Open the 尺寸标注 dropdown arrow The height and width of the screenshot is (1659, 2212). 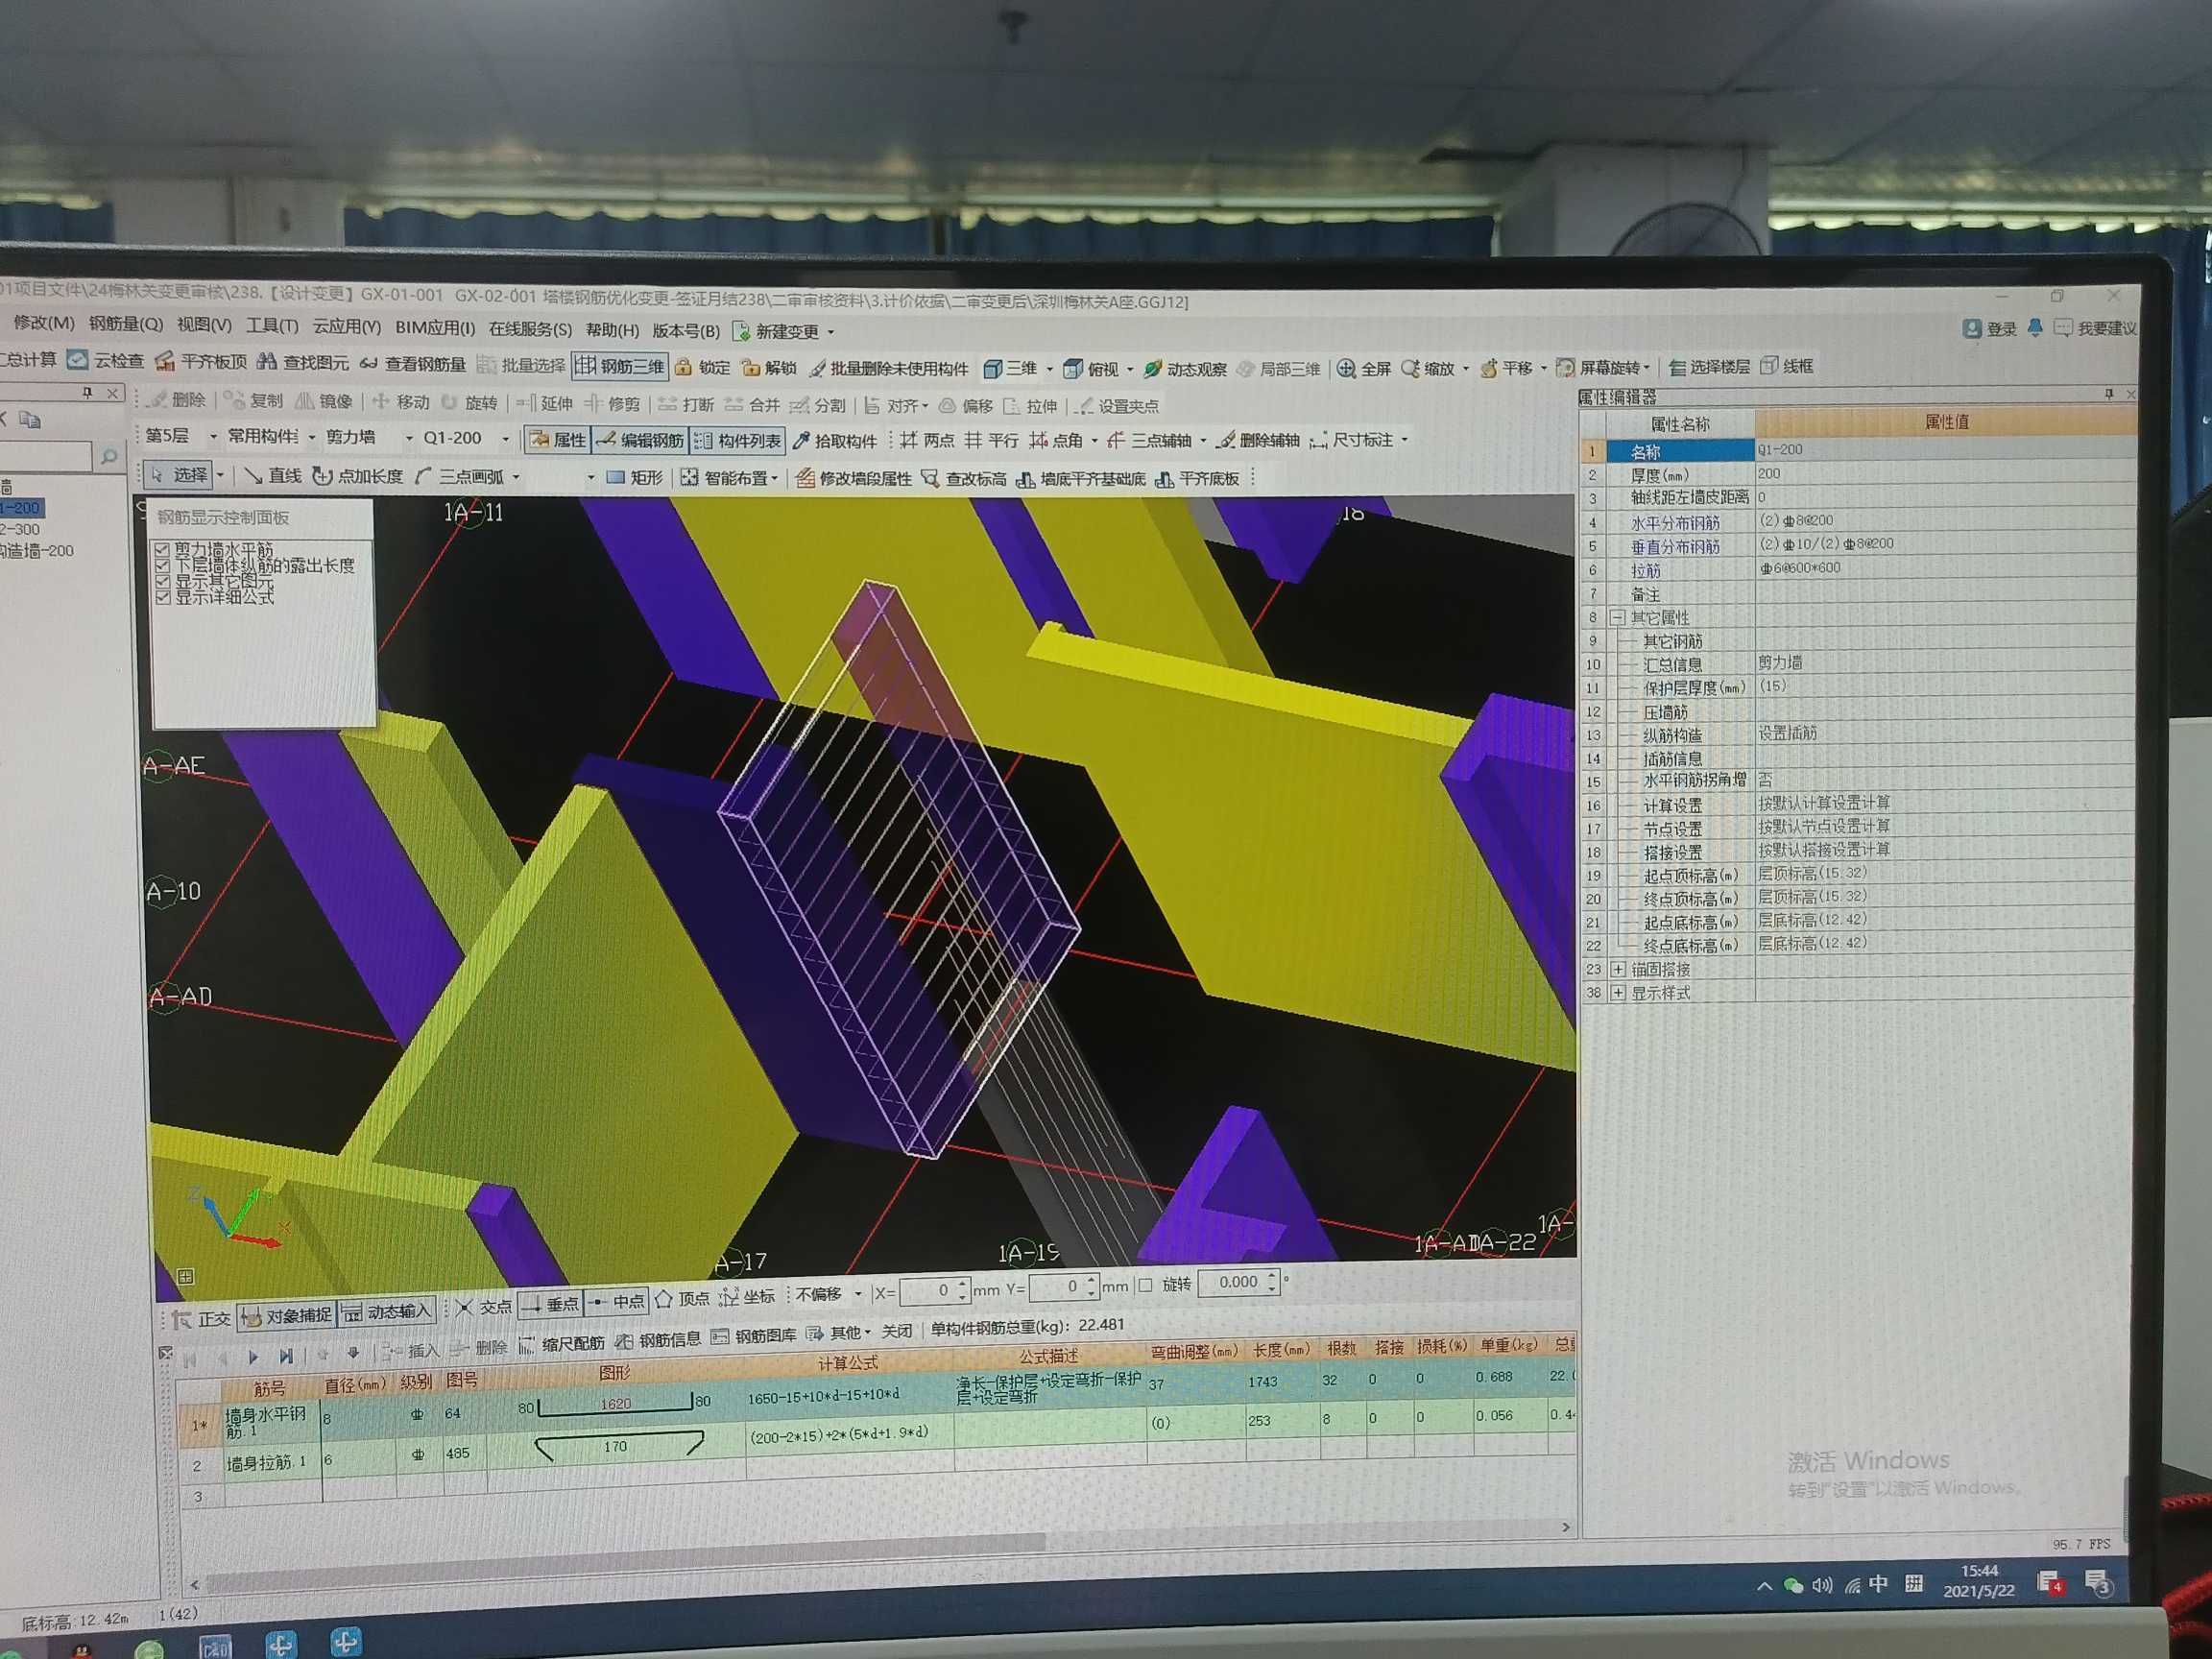click(1405, 440)
